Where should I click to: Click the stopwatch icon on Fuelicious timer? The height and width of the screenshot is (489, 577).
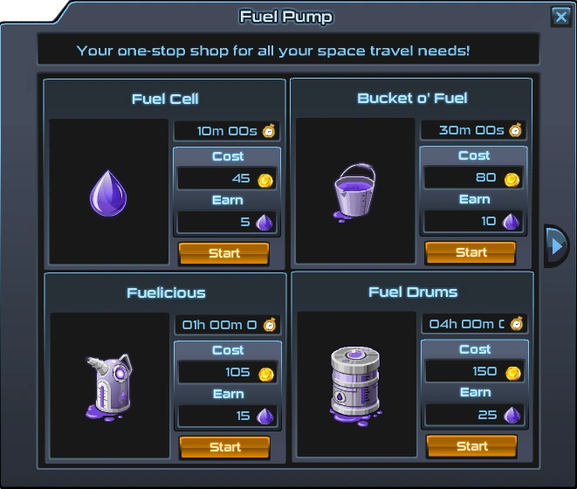[270, 325]
